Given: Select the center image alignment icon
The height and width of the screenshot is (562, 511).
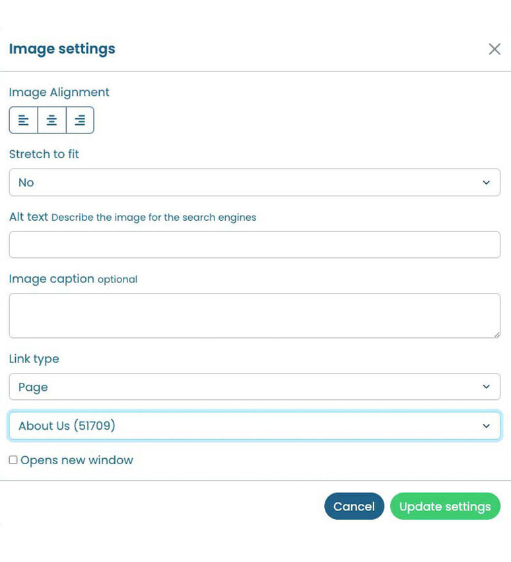Looking at the screenshot, I should coord(51,120).
